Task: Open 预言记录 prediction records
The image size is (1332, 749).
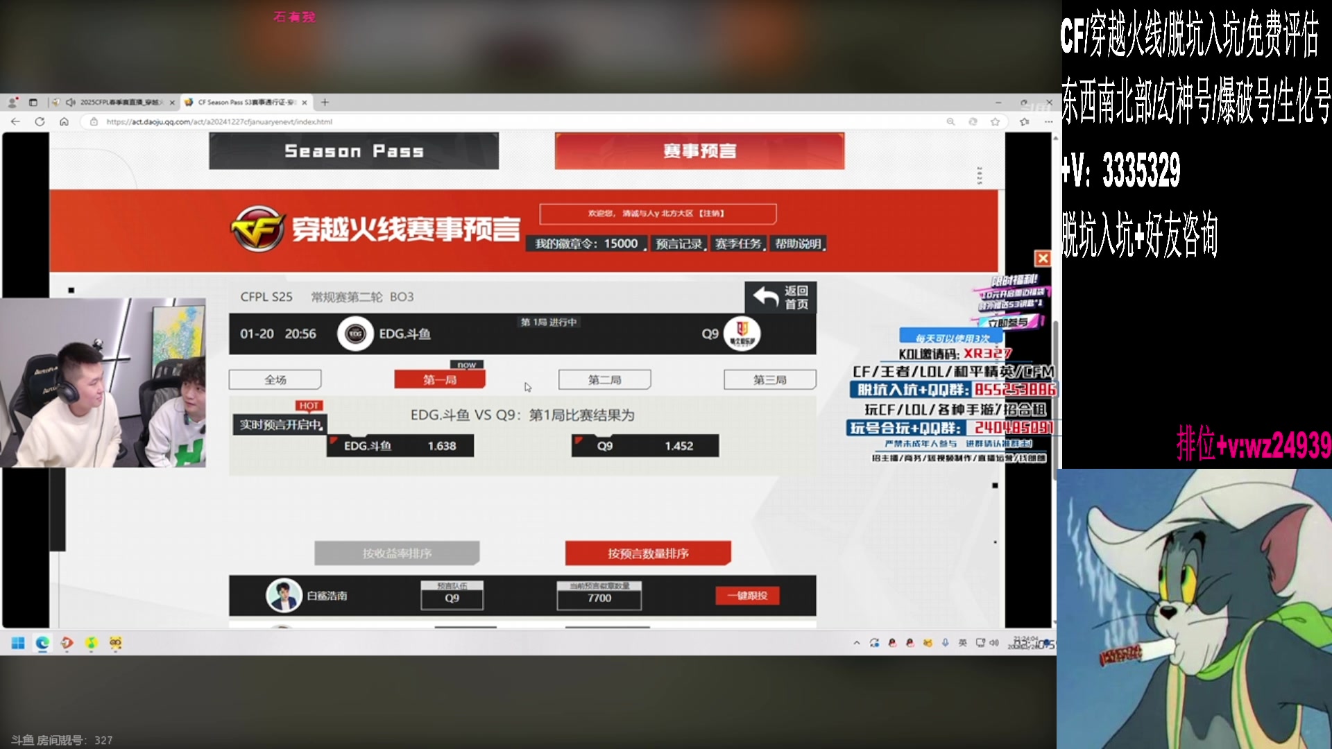Action: click(x=679, y=244)
